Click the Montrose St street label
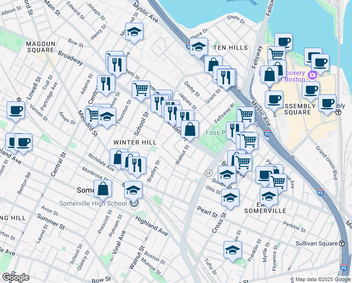 (94, 173)
